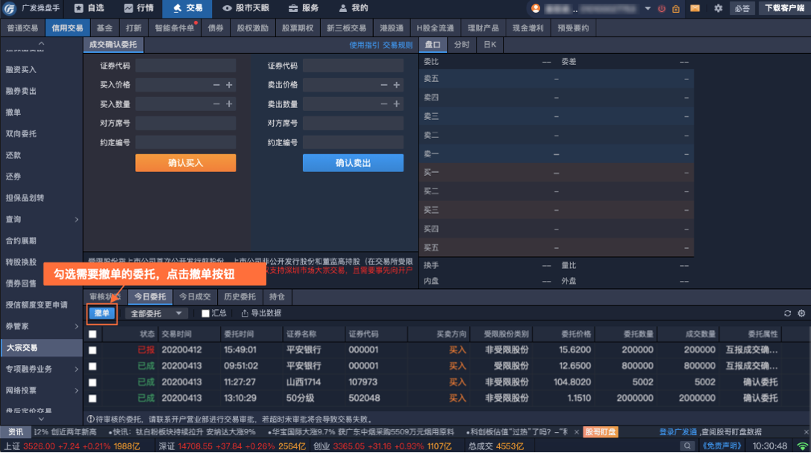This screenshot has width=811, height=453.
Task: Switch to the 历史委托 tab
Action: click(x=240, y=297)
